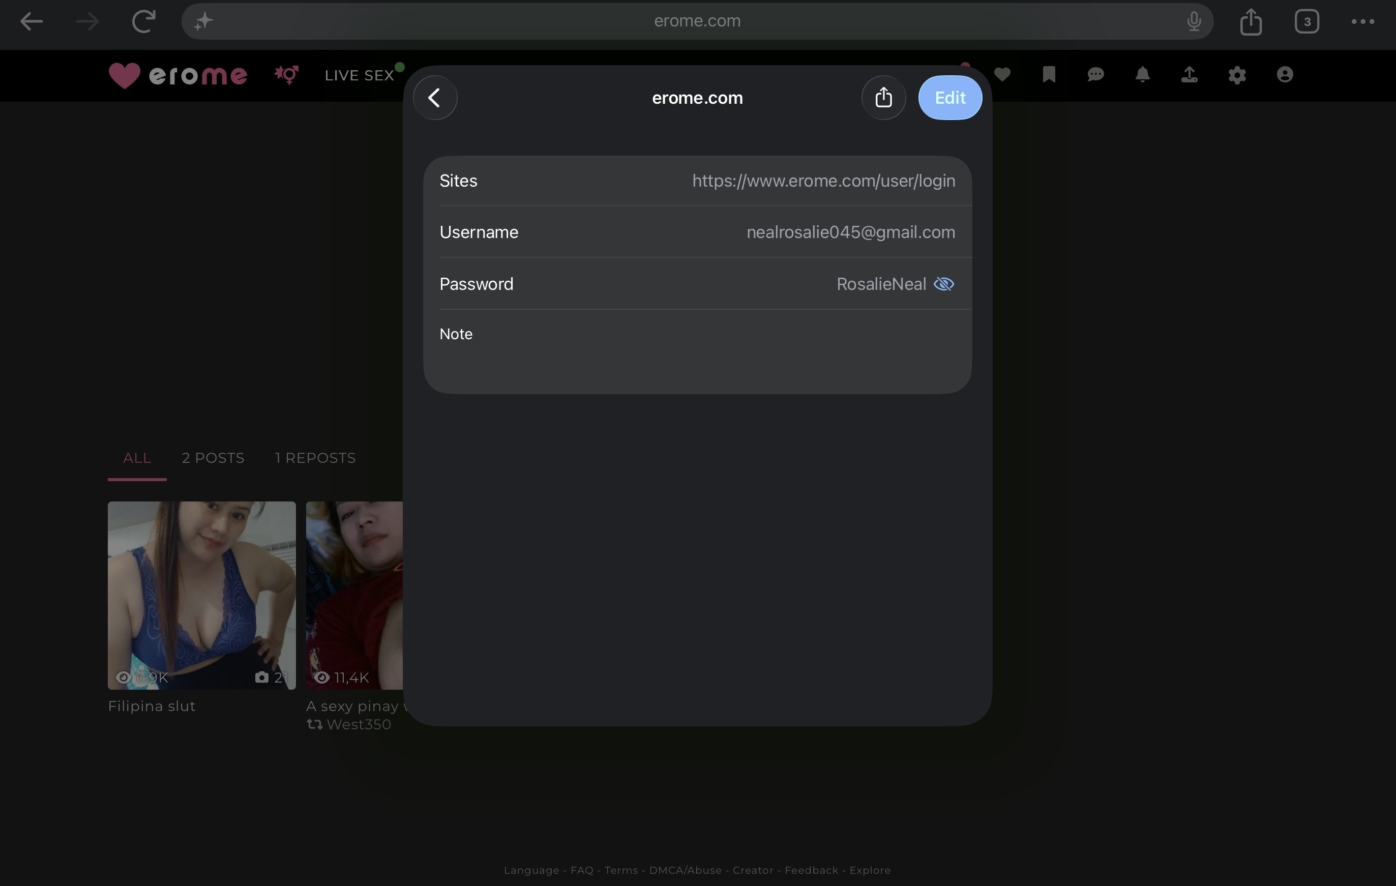This screenshot has height=886, width=1396.
Task: Open the upload icon in site header
Action: [x=1189, y=75]
